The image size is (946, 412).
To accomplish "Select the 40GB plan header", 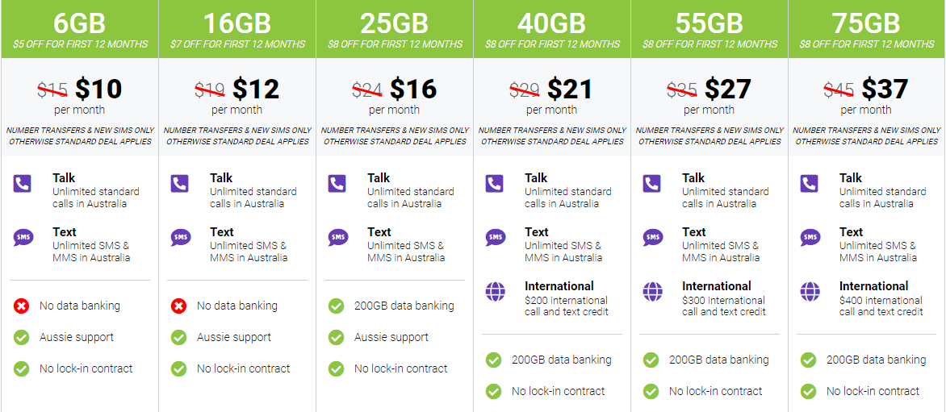I will pyautogui.click(x=552, y=24).
